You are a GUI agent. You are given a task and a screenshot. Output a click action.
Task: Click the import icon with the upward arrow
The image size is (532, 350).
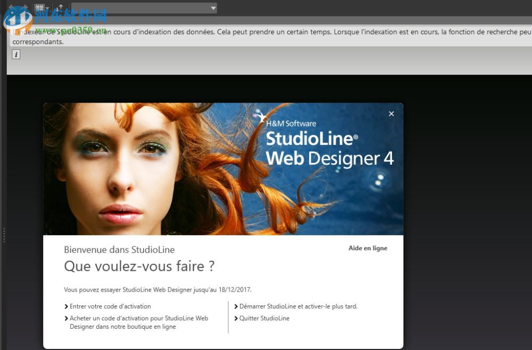[60, 6]
